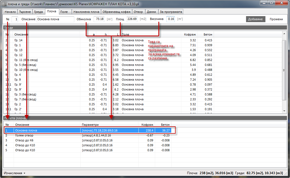
Task: Select the Обрамчващ кофраж tab
Action: [x=117, y=12]
